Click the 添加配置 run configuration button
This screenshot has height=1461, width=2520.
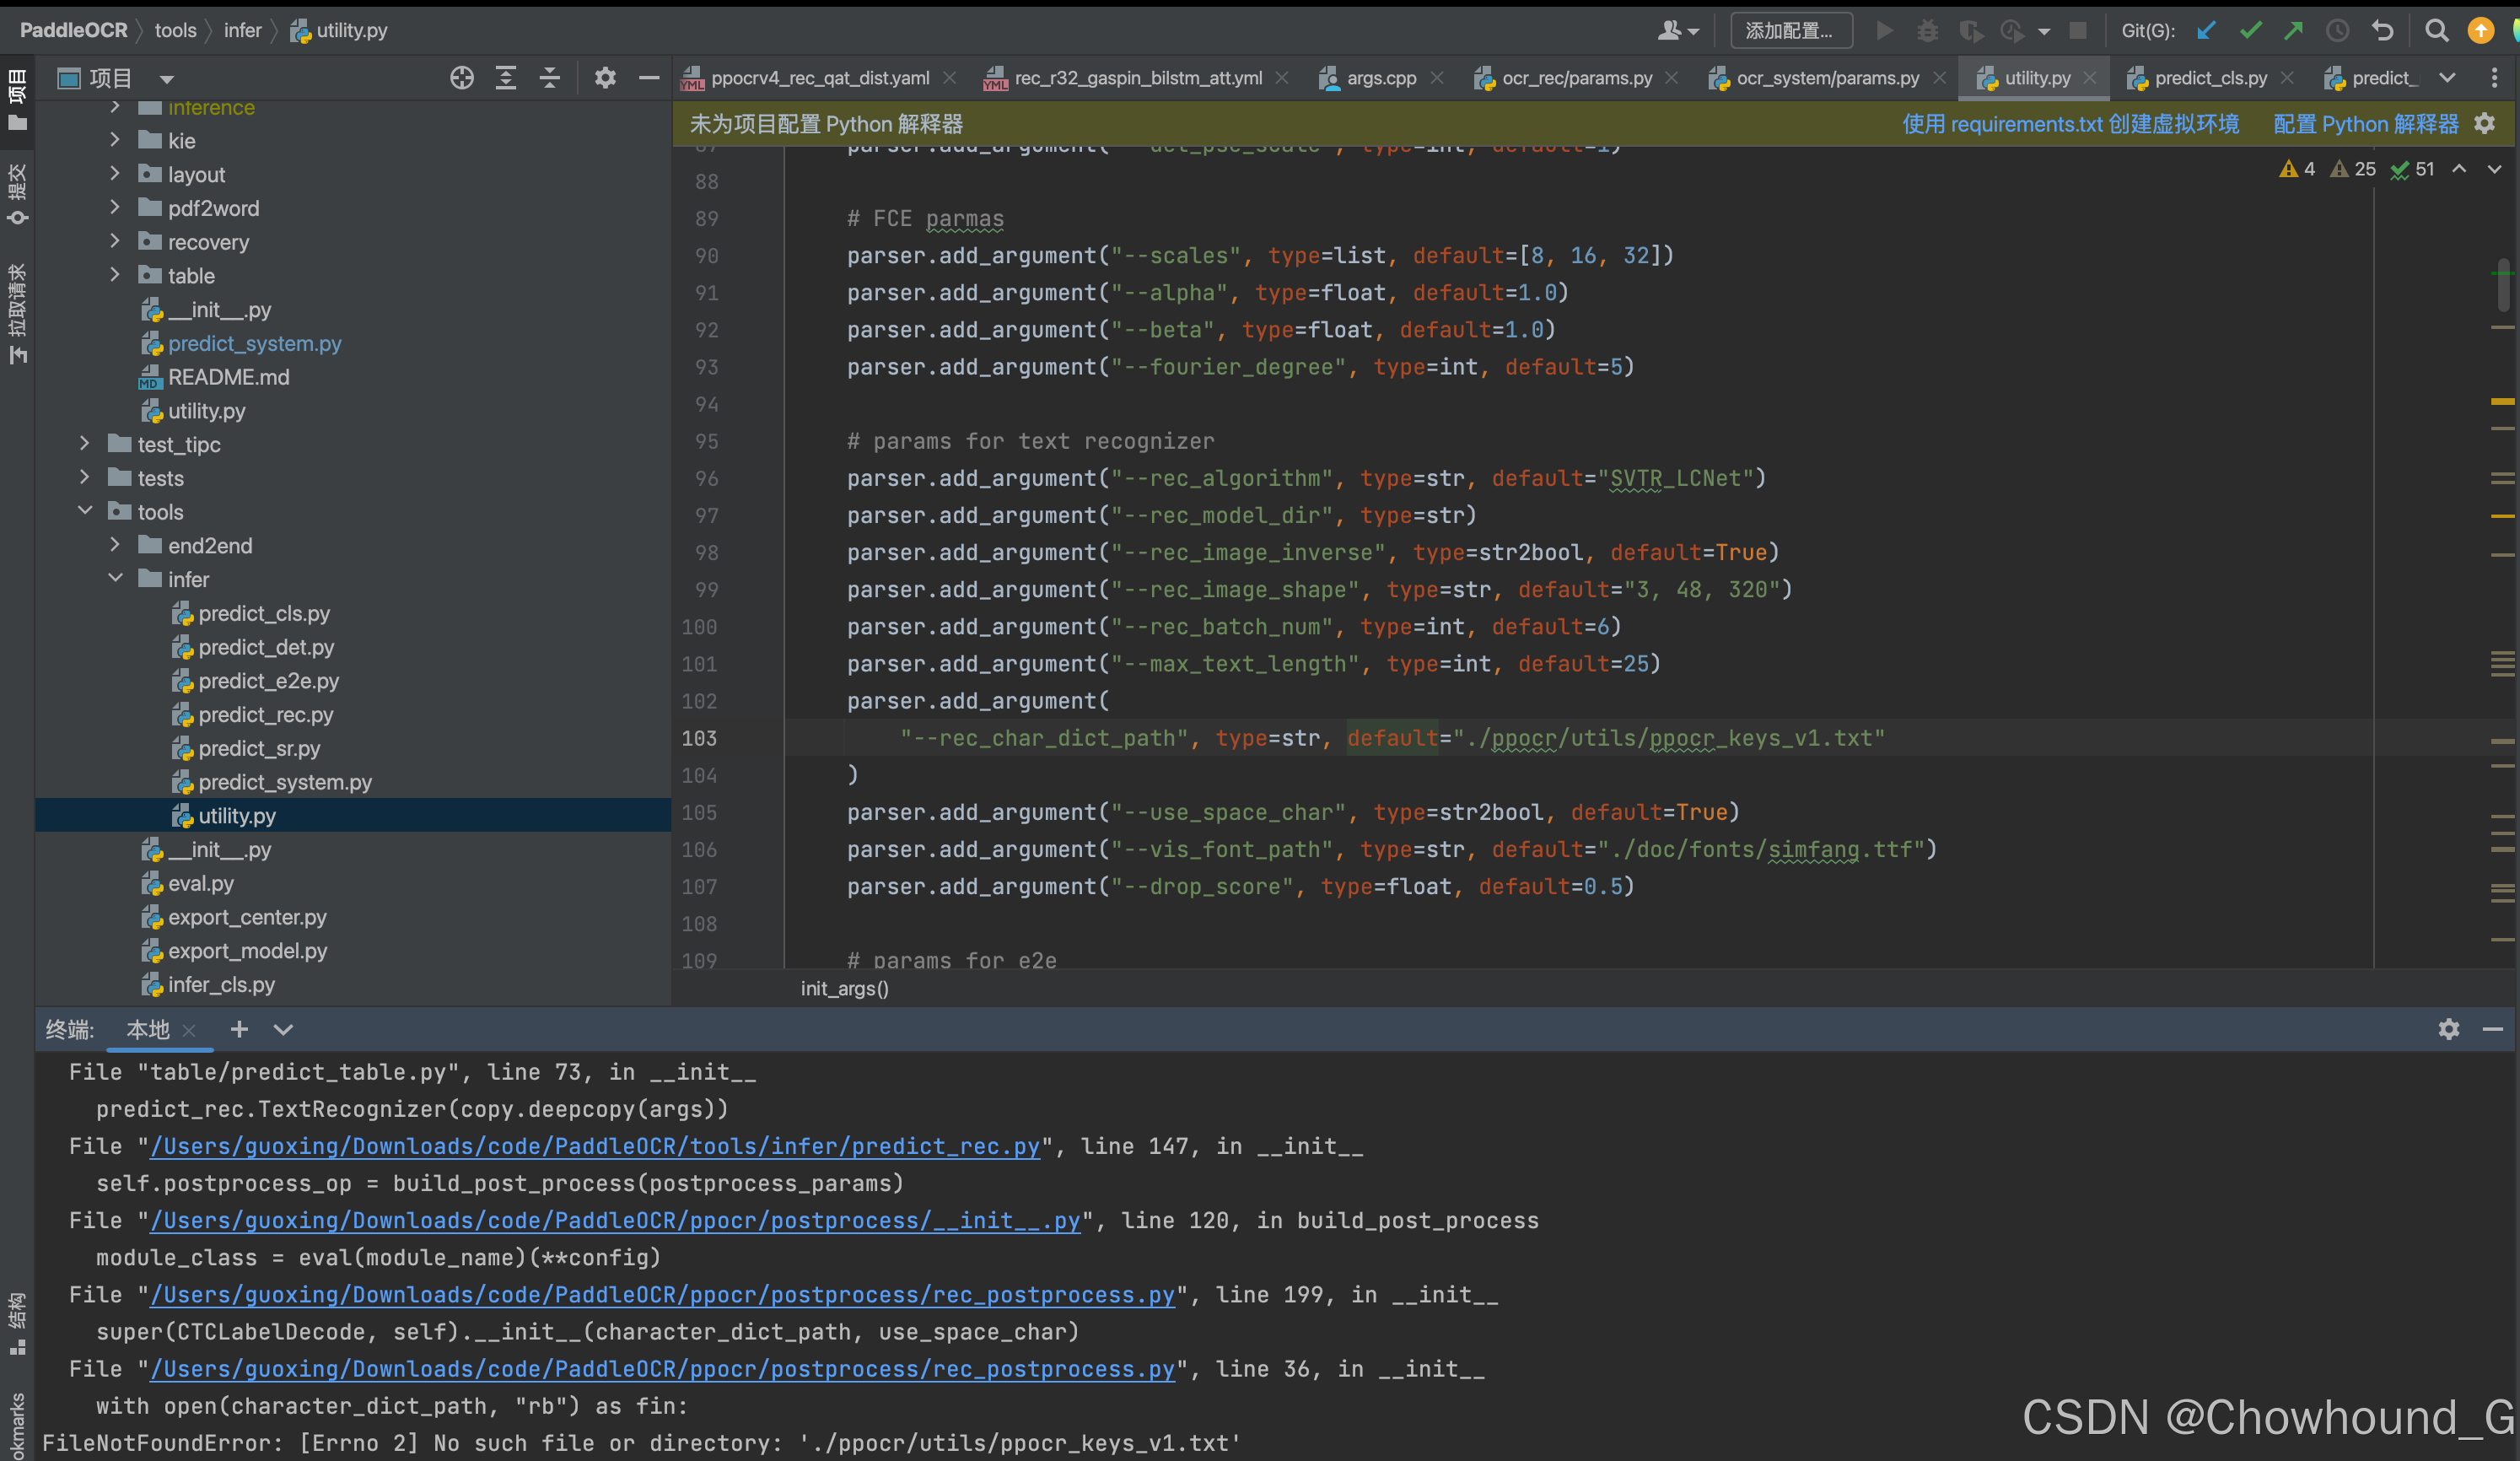tap(1789, 30)
